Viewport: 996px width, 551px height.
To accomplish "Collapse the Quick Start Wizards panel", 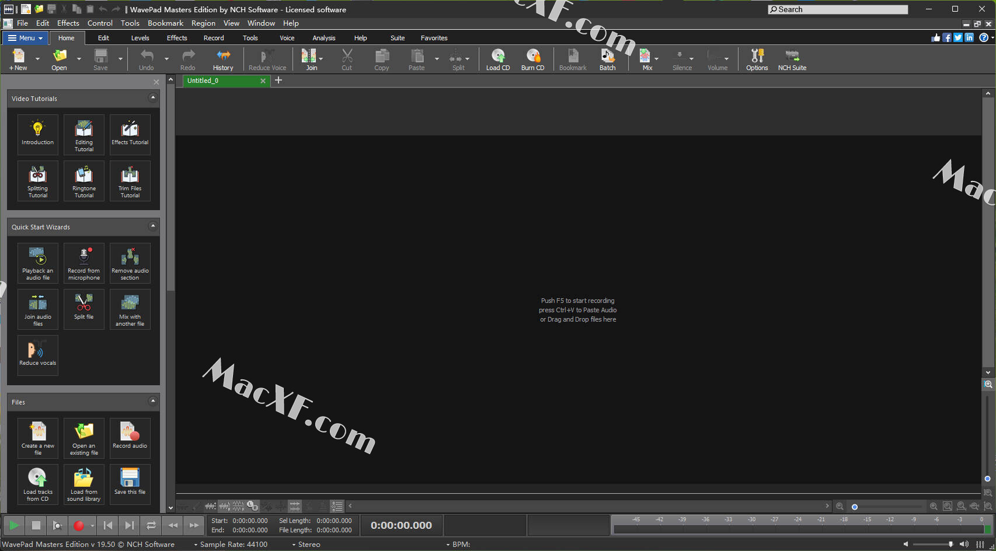I will point(153,226).
